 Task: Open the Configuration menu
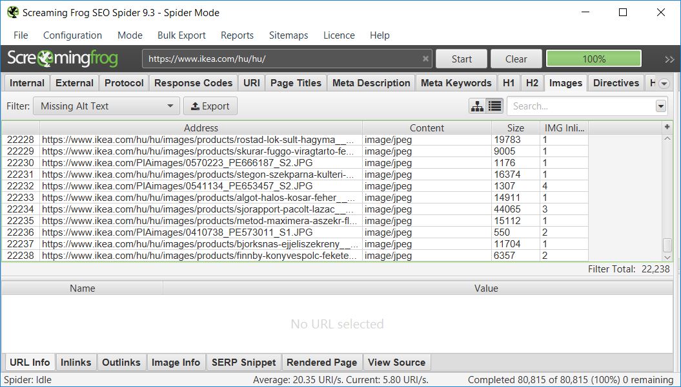pos(72,35)
